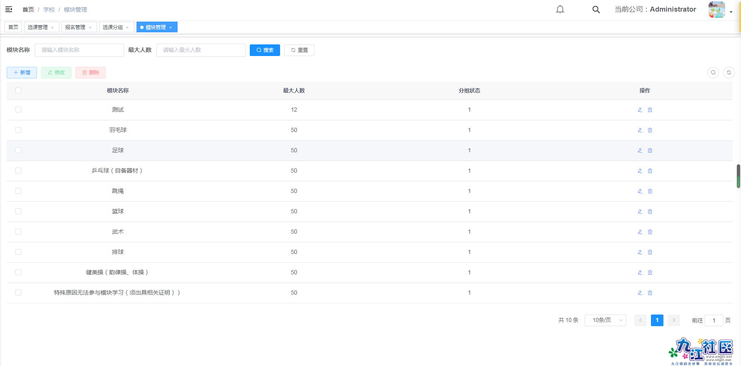Go to next page arrow

click(x=673, y=320)
